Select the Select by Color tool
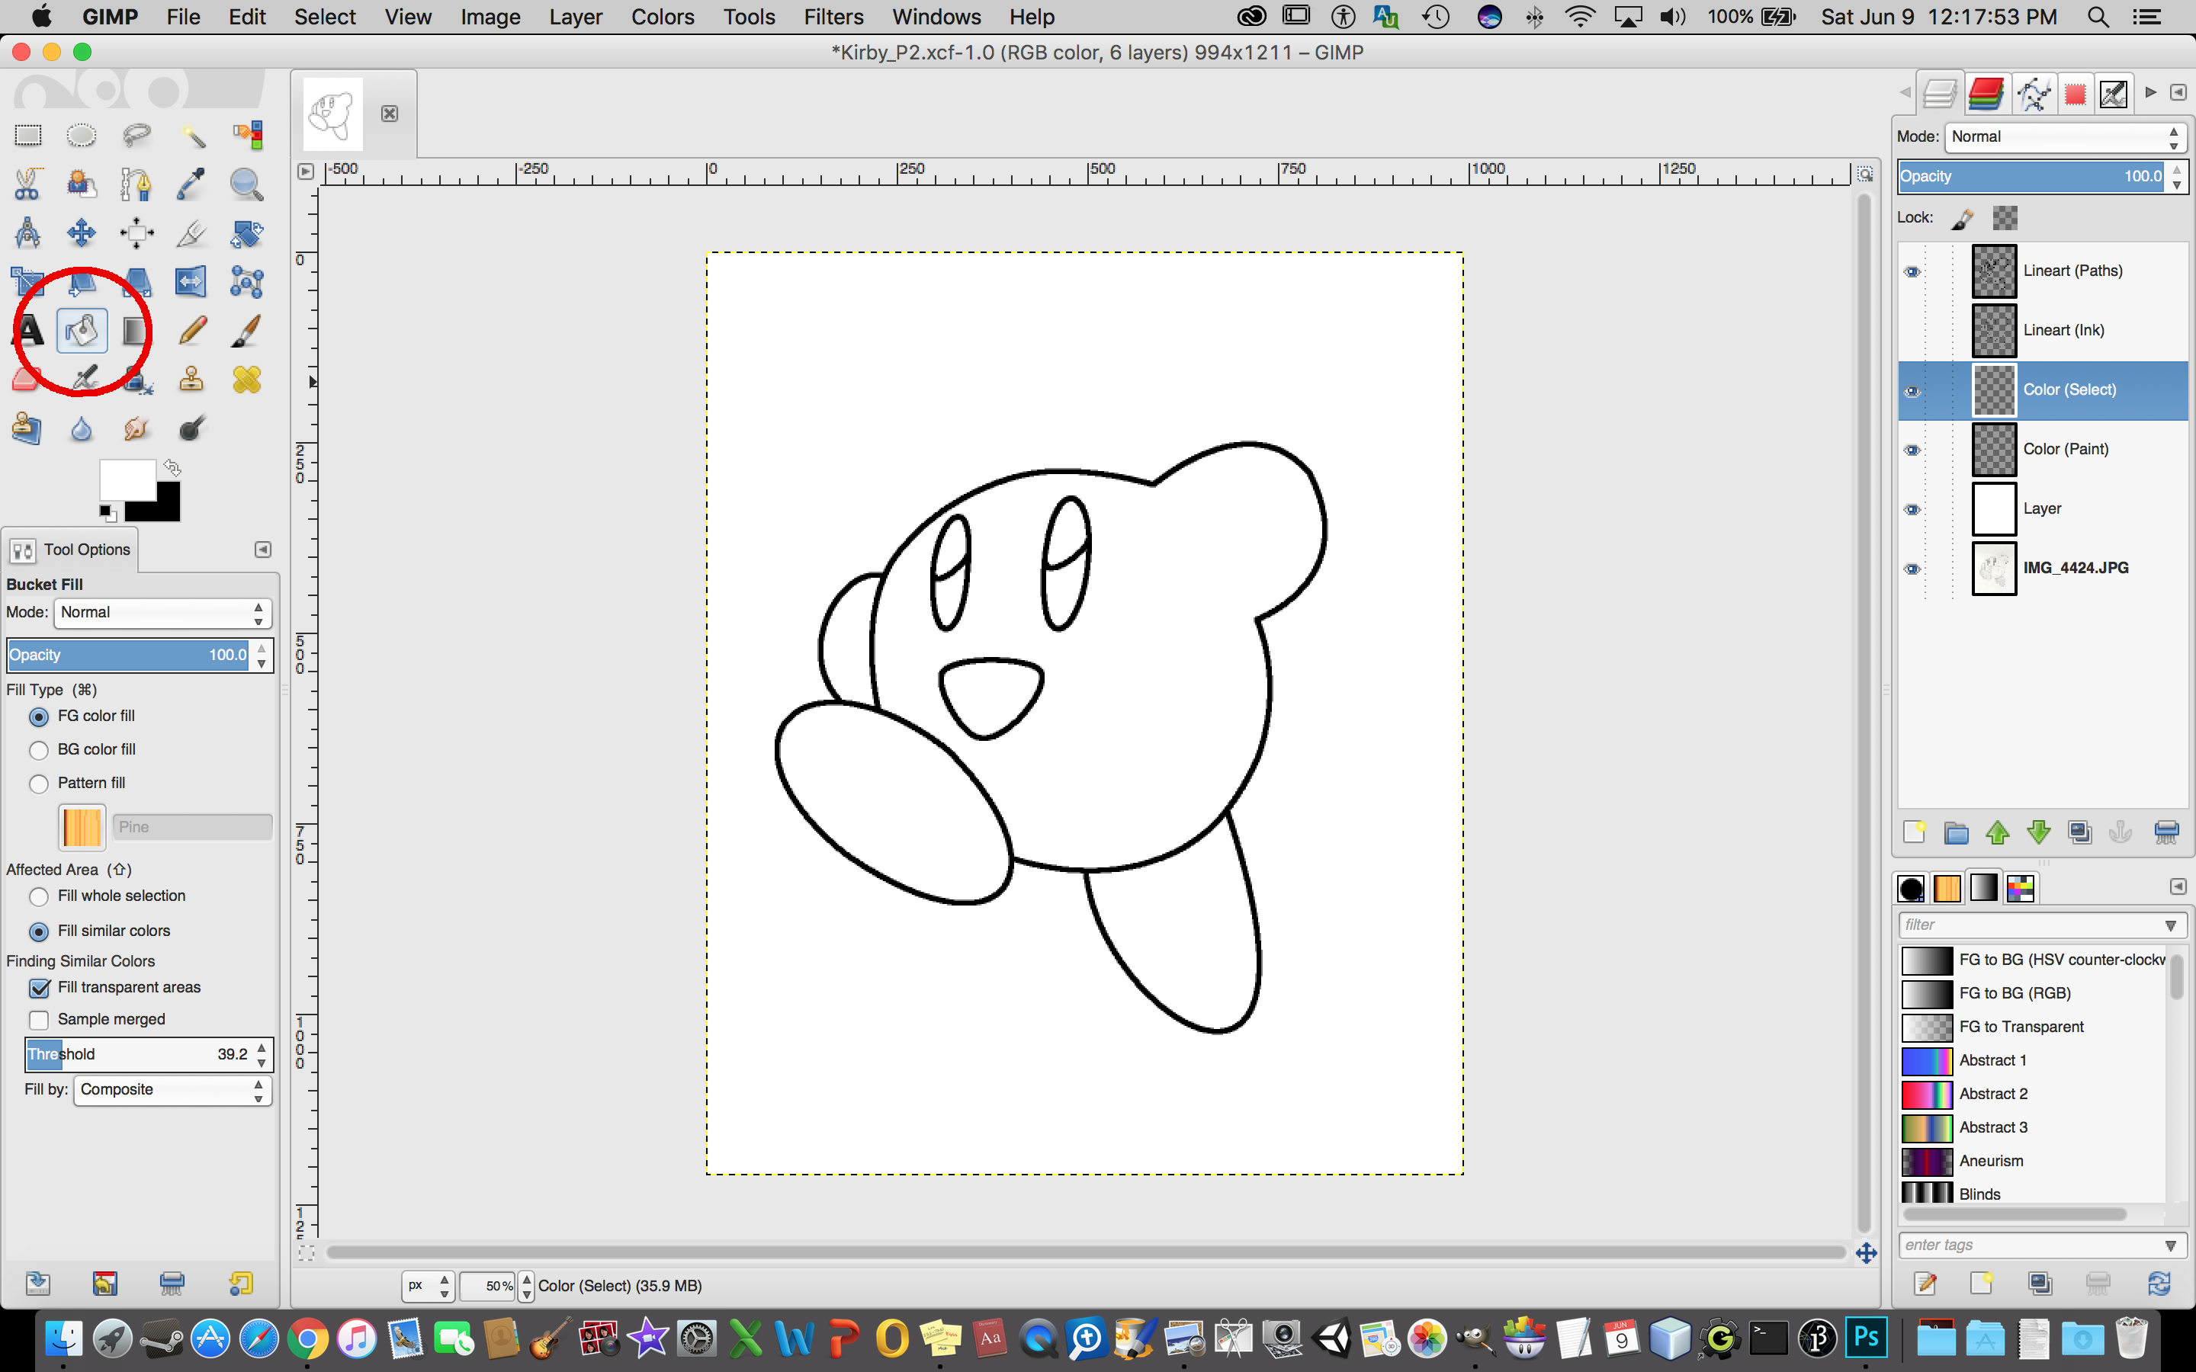Image resolution: width=2196 pixels, height=1372 pixels. click(x=246, y=135)
